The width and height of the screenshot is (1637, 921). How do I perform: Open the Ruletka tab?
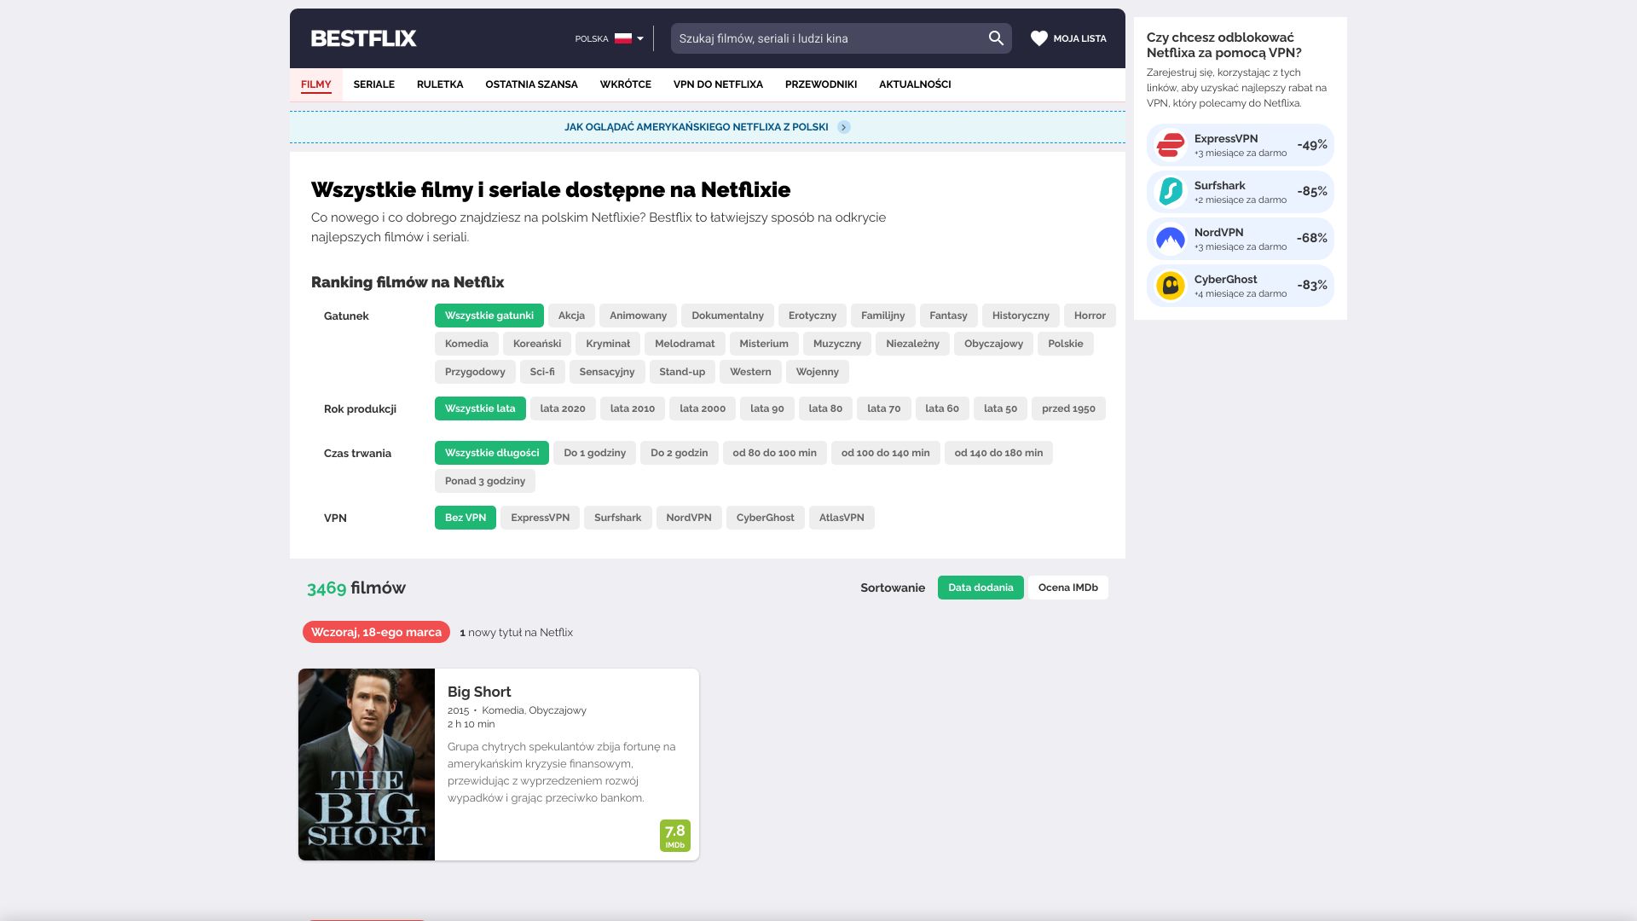[x=440, y=84]
